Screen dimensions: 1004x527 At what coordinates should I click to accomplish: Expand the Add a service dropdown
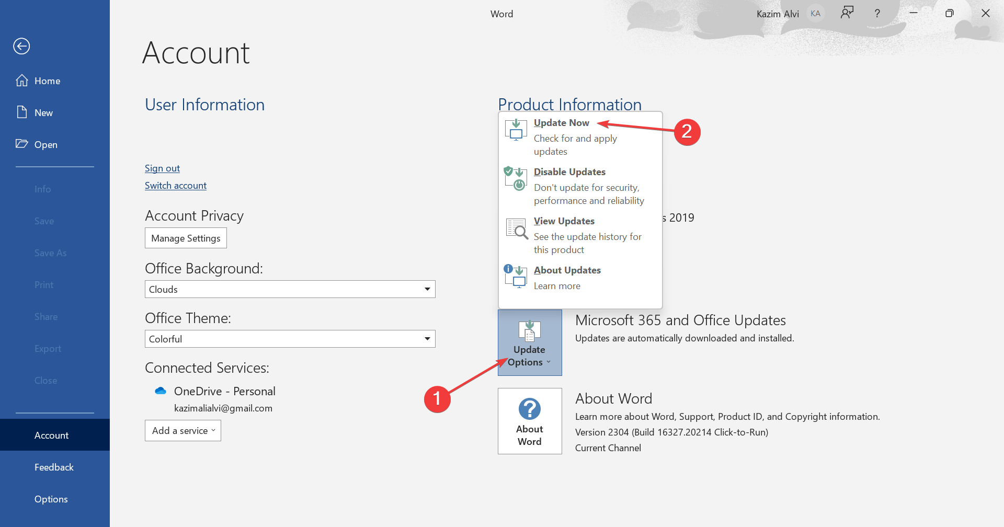point(183,431)
